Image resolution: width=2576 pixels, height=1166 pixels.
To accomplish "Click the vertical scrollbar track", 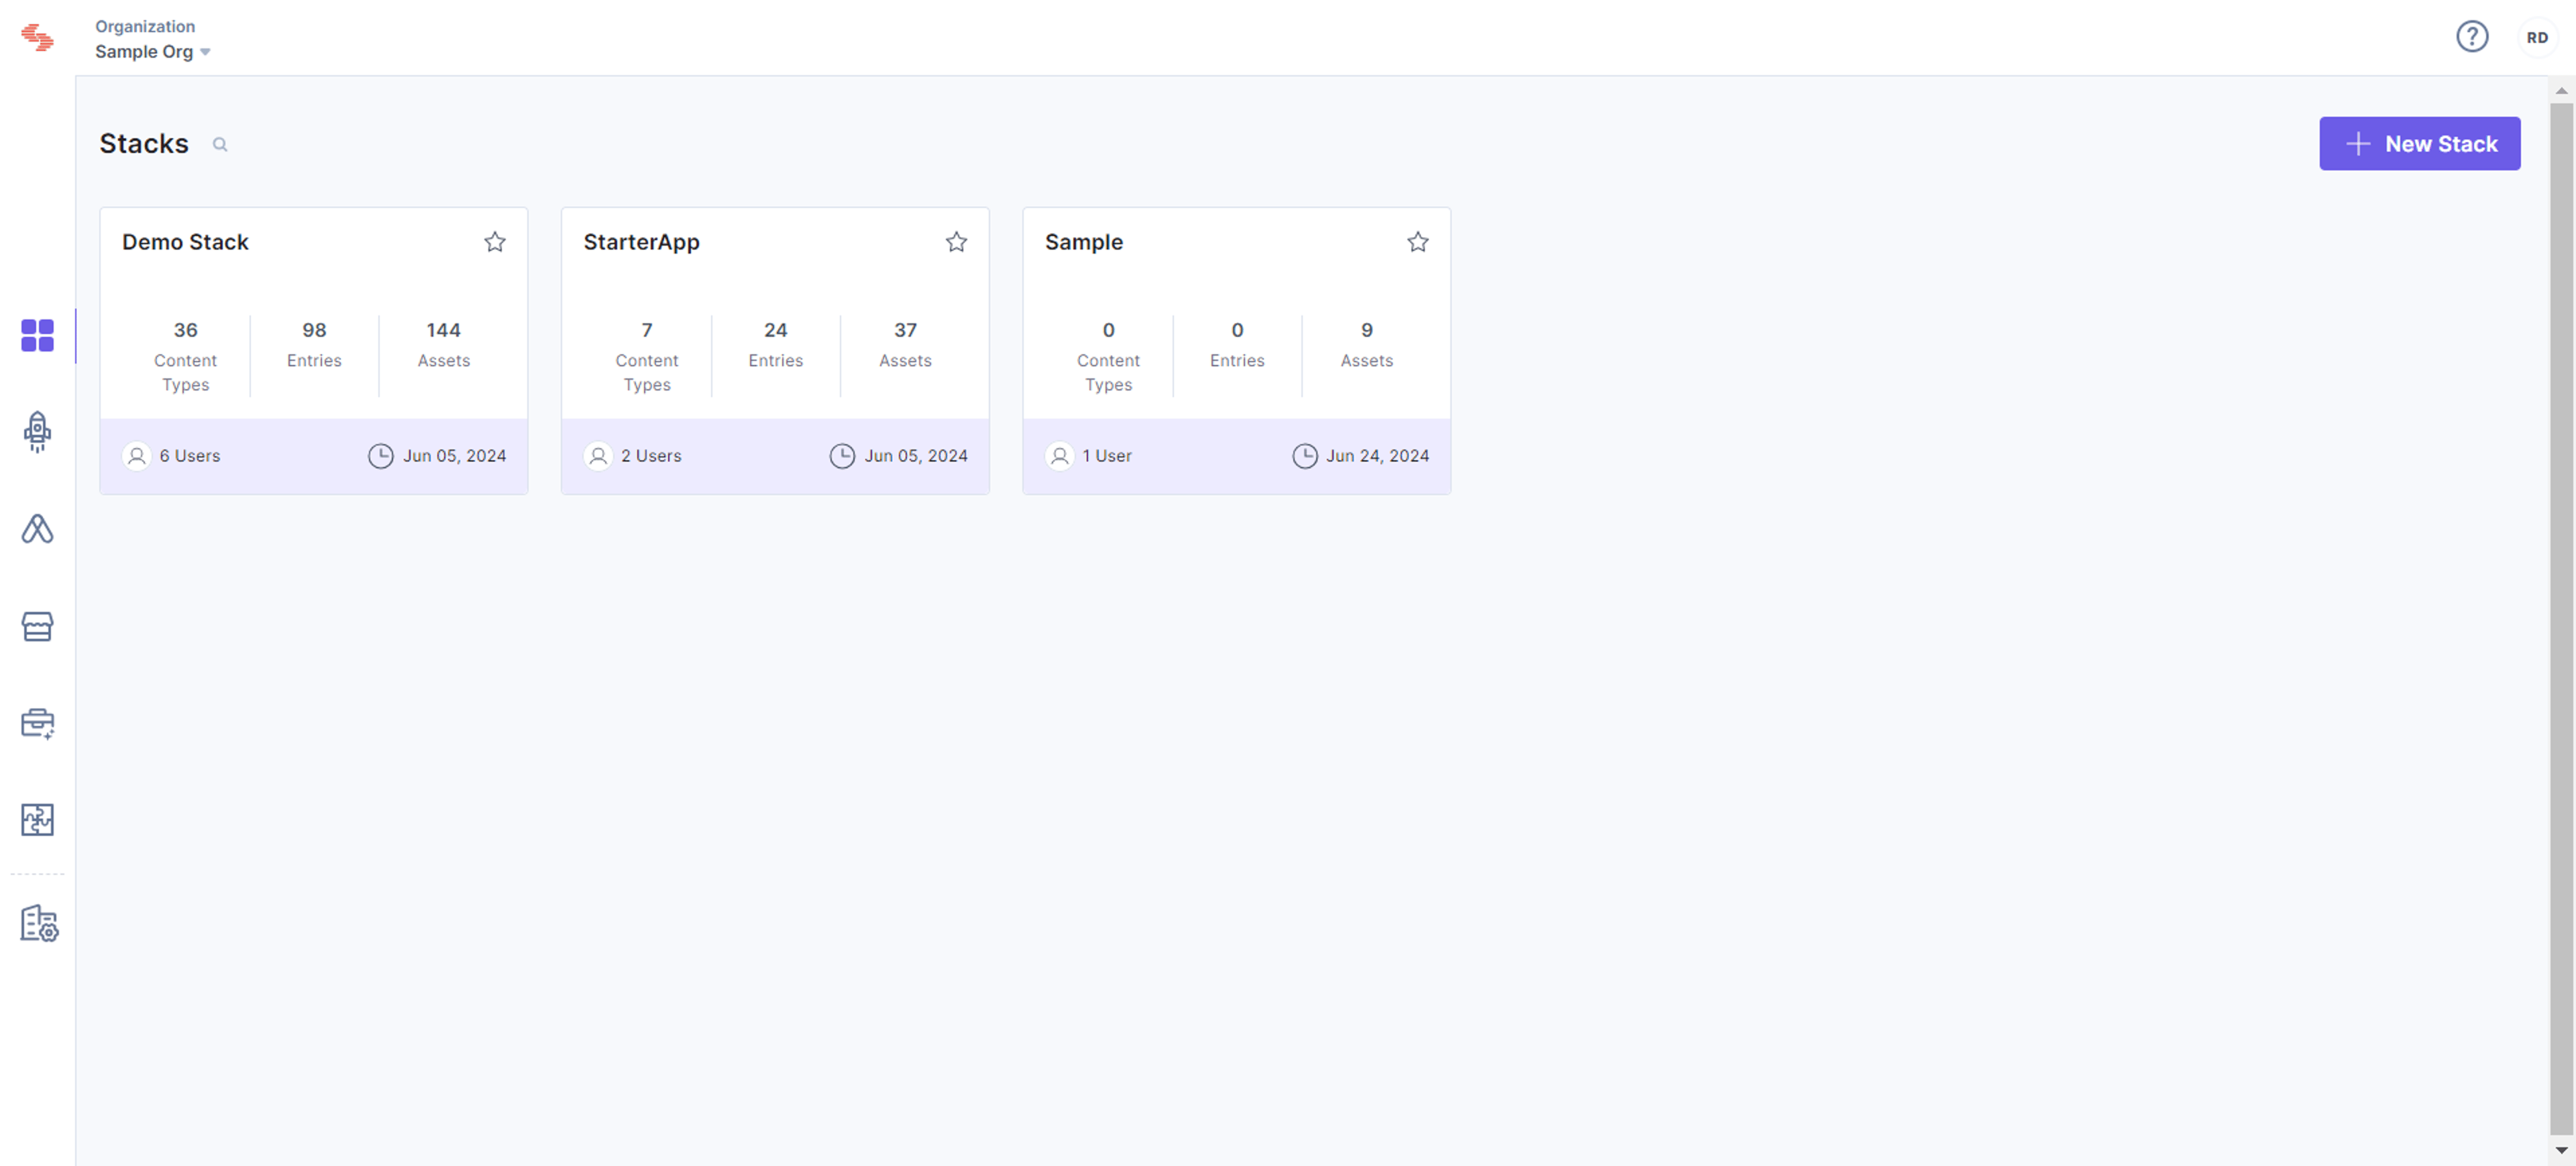I will click(2560, 619).
